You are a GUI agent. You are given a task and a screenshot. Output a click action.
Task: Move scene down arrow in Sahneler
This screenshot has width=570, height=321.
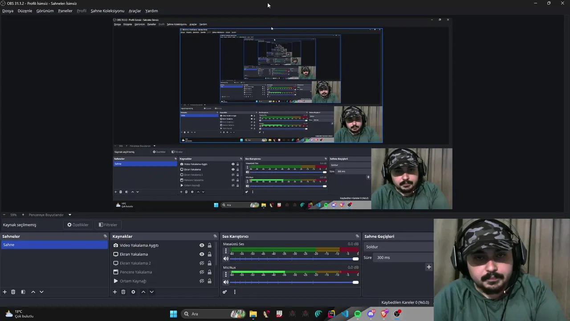(x=41, y=292)
